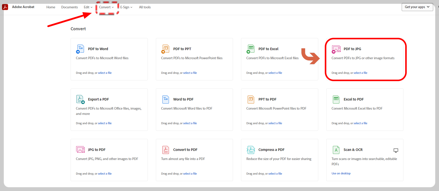Image resolution: width=439 pixels, height=191 pixels.
Task: Open the Convert dropdown menu
Action: click(x=106, y=7)
